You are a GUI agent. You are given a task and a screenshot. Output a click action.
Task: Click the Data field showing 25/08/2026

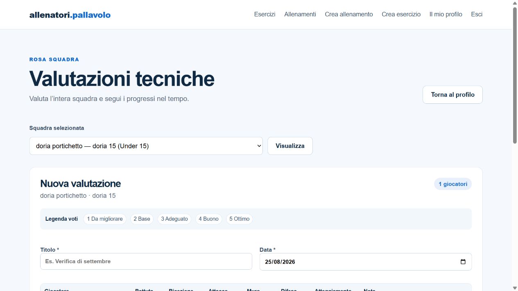pyautogui.click(x=366, y=262)
